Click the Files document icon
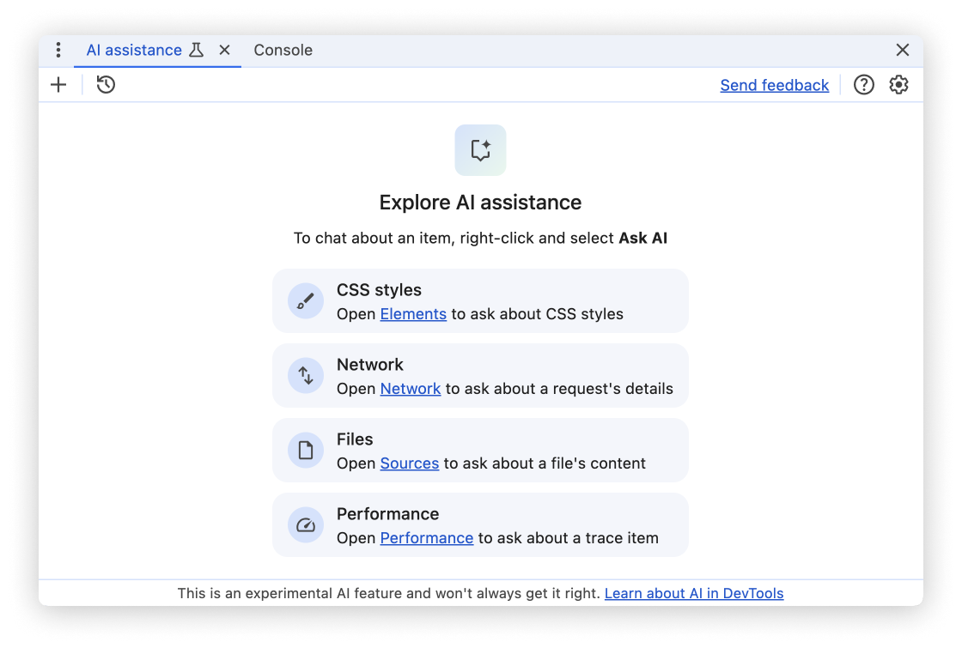Screen dimensions: 962x648 coord(305,450)
